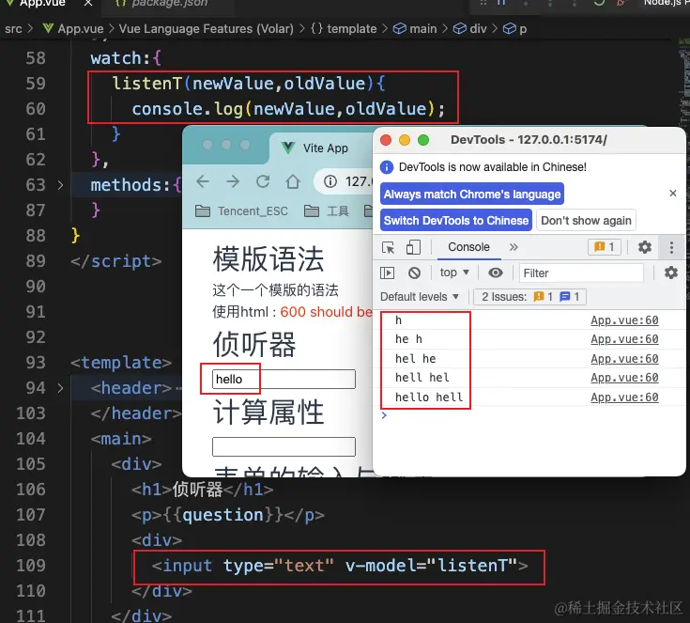The height and width of the screenshot is (623, 690).
Task: Expand more DevTools tabs with the chevrons
Action: tap(514, 247)
